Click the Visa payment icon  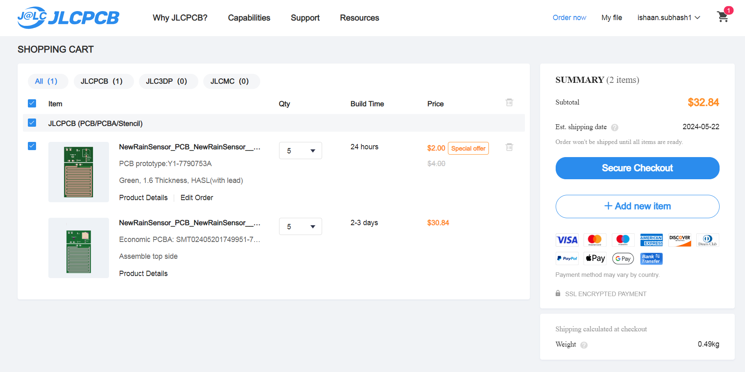pos(567,240)
